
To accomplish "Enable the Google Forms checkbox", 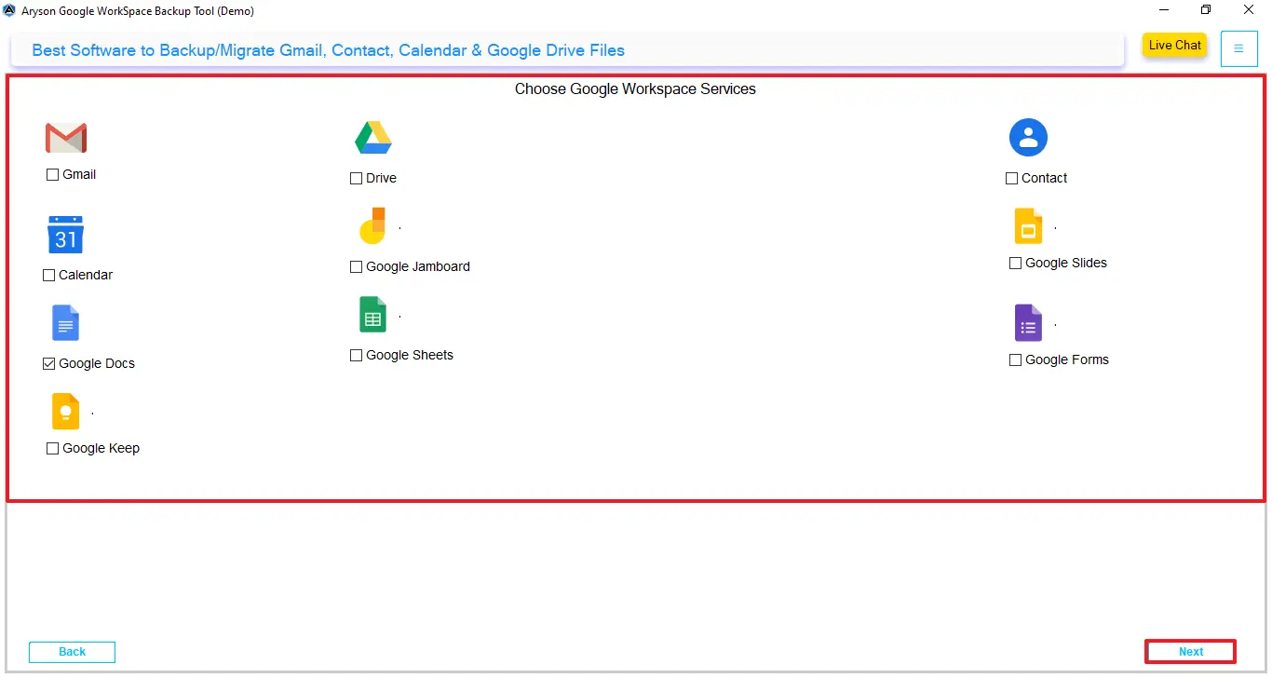I will click(1015, 359).
